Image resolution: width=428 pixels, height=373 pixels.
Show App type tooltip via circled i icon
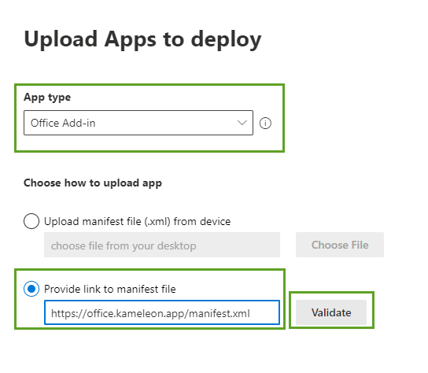point(265,123)
